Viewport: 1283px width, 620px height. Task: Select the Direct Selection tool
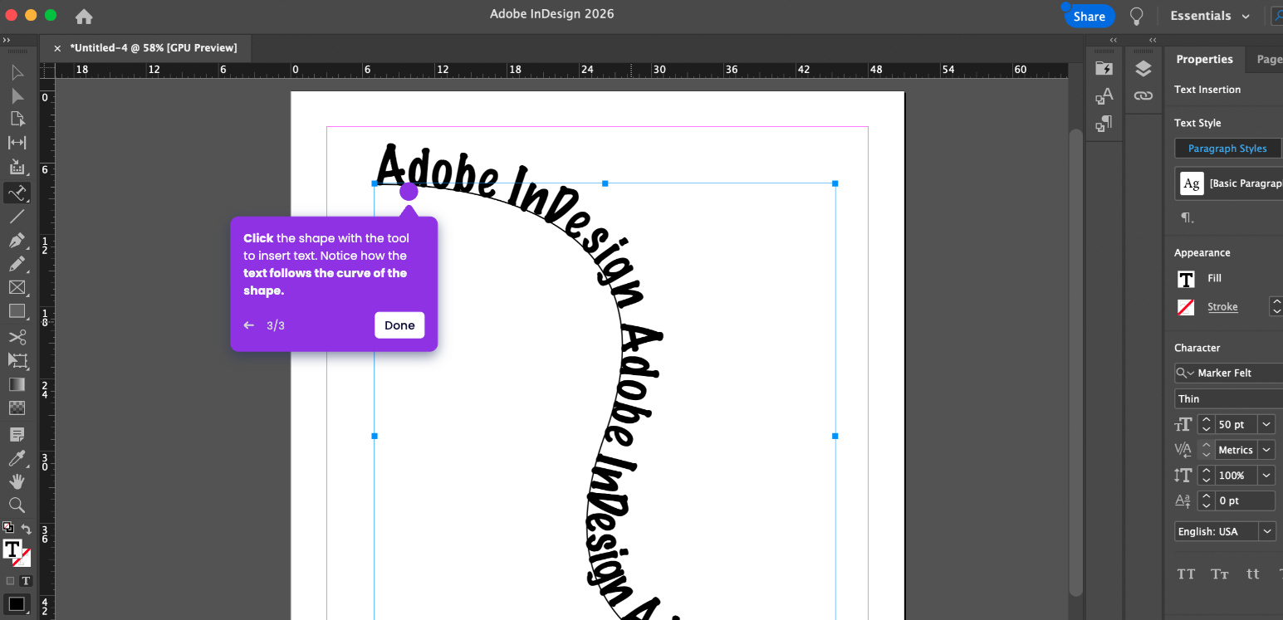[17, 96]
